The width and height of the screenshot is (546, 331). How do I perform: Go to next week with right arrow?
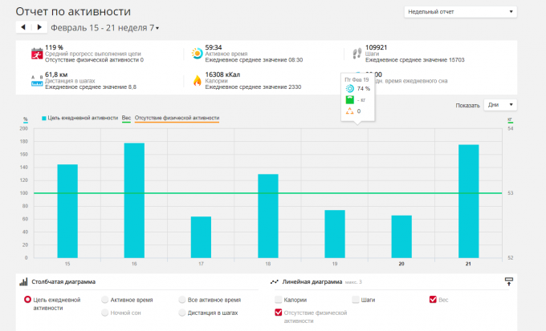39,27
